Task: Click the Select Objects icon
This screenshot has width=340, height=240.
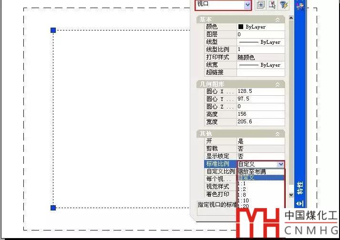Action: click(x=272, y=5)
